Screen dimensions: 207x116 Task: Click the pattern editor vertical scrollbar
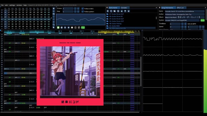click(x=141, y=72)
